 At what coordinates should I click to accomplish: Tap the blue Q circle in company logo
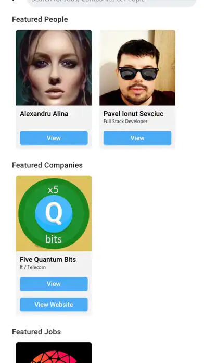pyautogui.click(x=54, y=214)
